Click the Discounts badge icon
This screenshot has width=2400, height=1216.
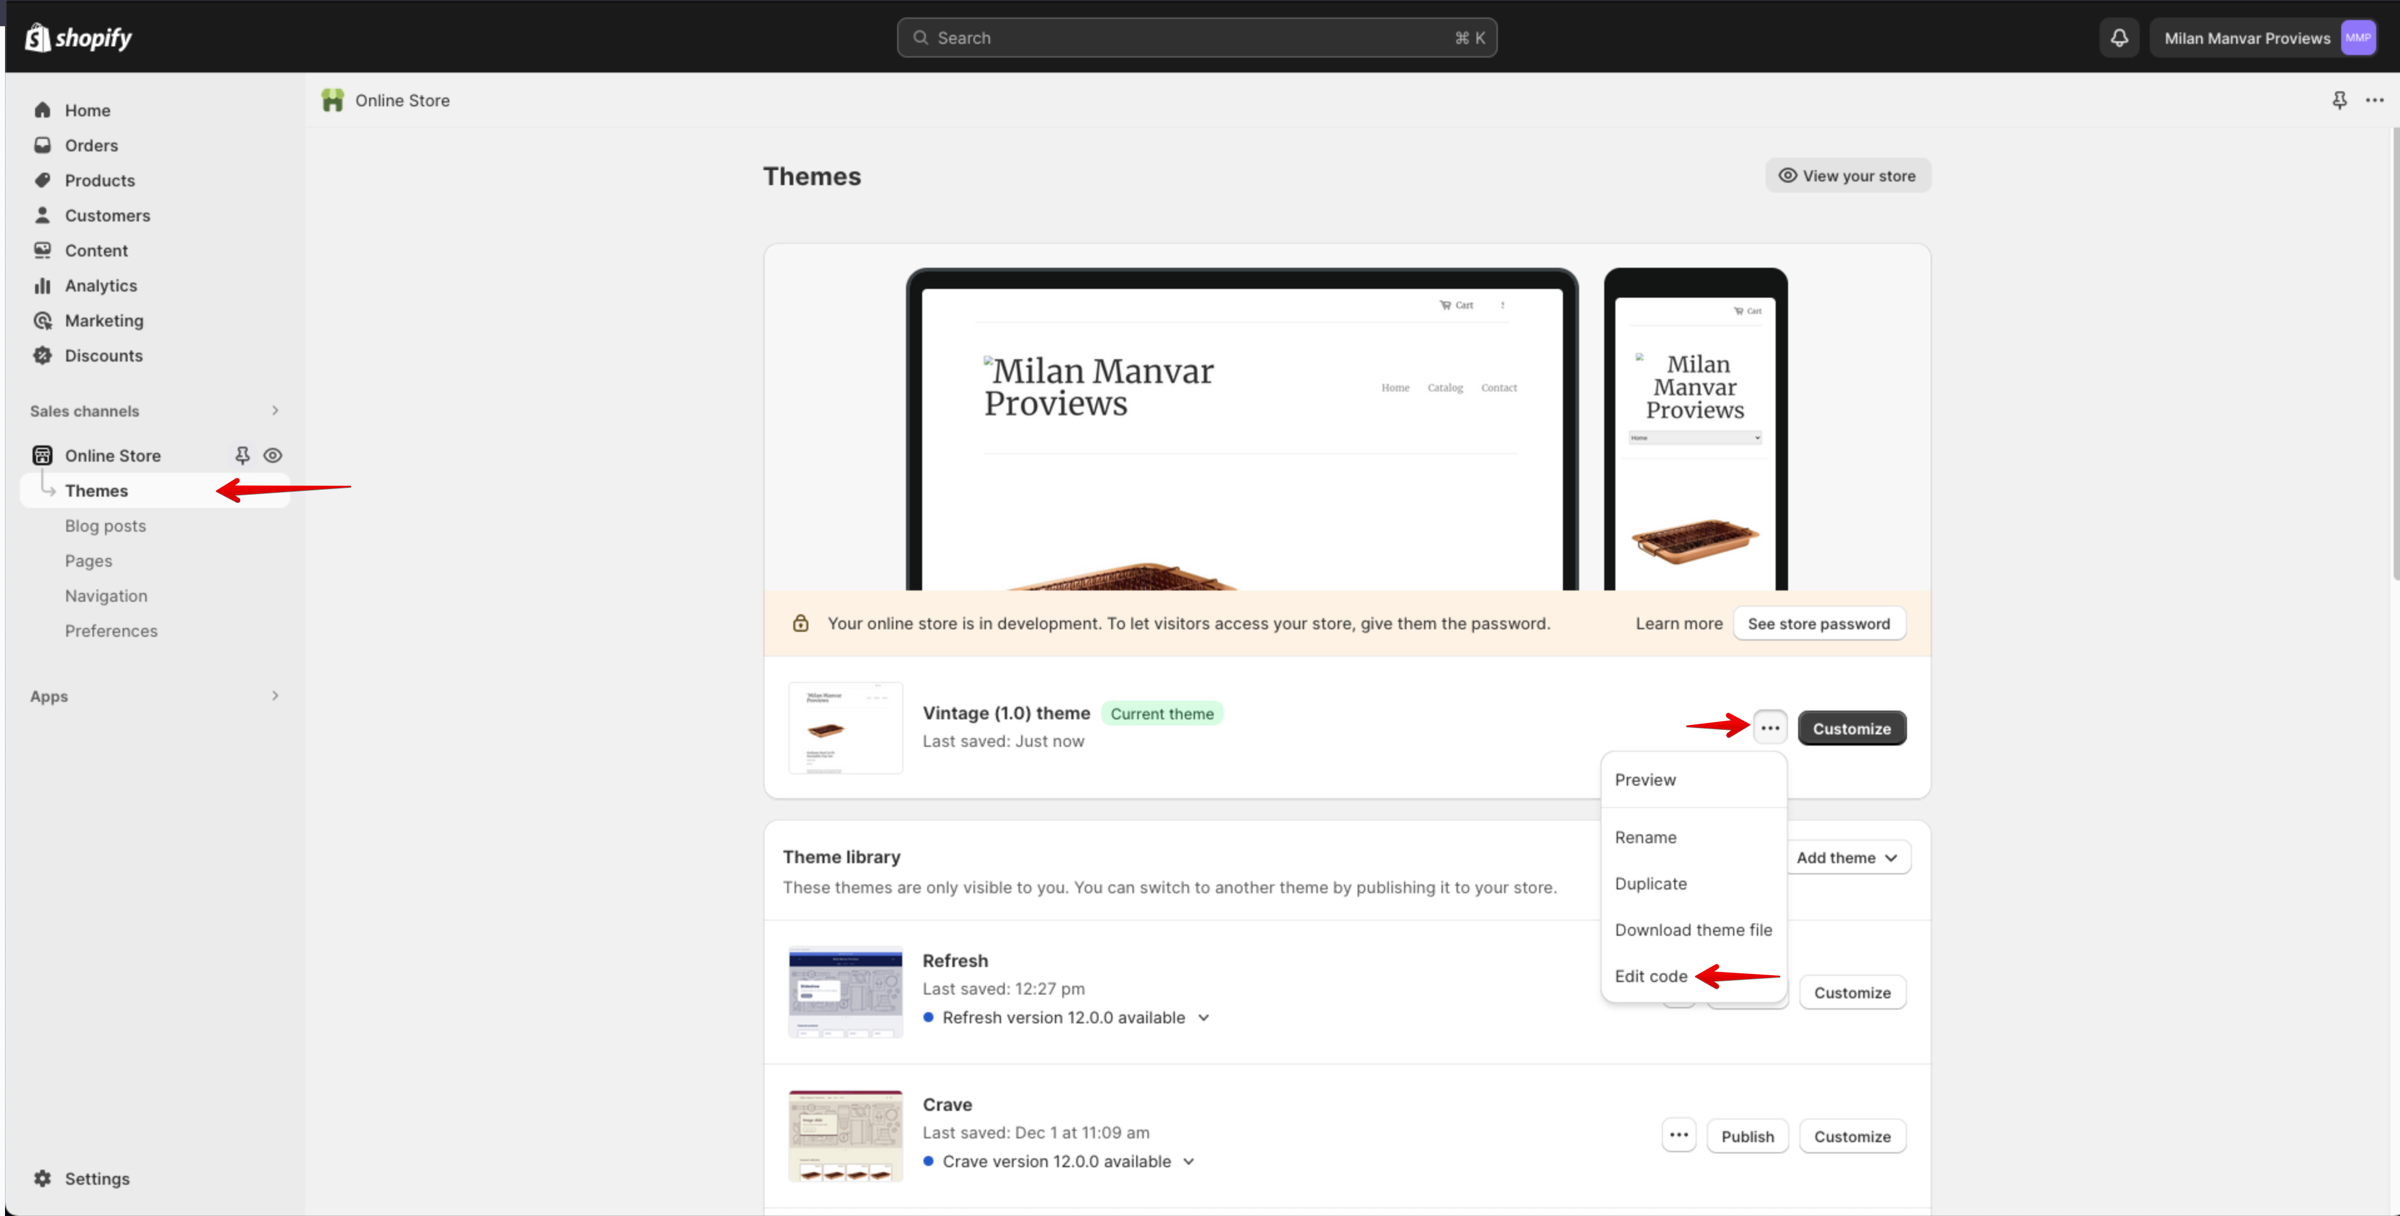pos(42,355)
